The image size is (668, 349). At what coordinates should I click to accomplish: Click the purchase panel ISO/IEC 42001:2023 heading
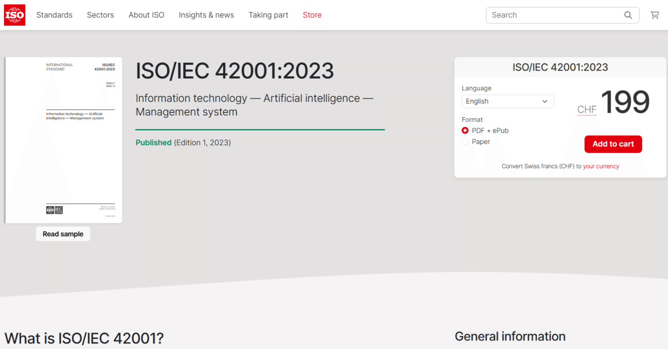point(560,67)
